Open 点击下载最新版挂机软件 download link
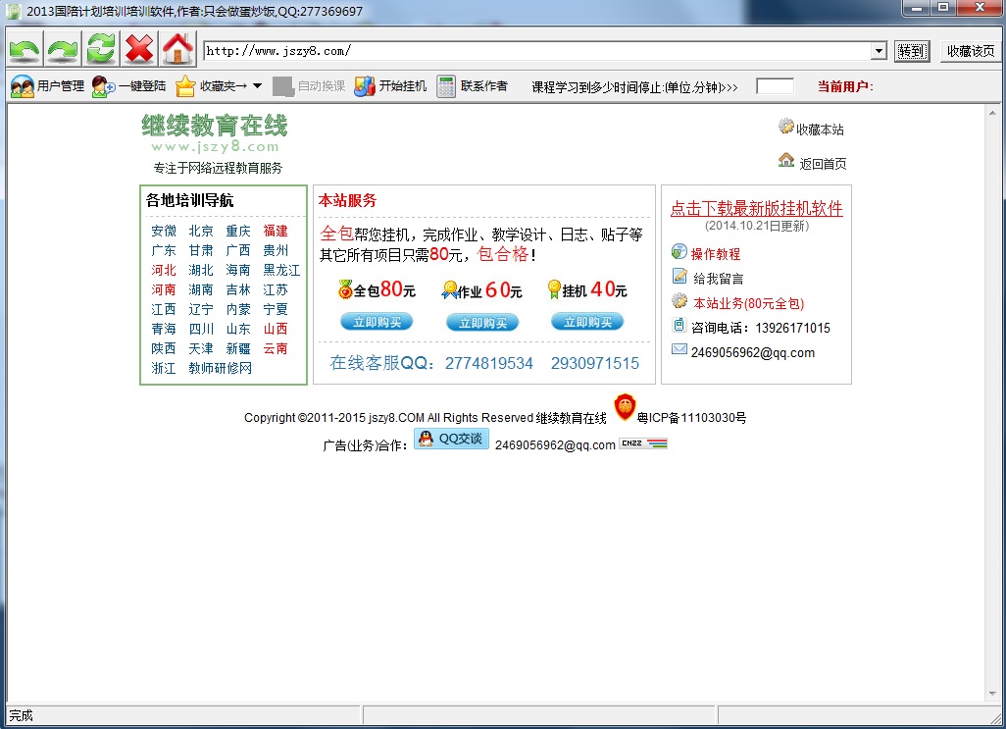Viewport: 1006px width, 729px height. [756, 208]
